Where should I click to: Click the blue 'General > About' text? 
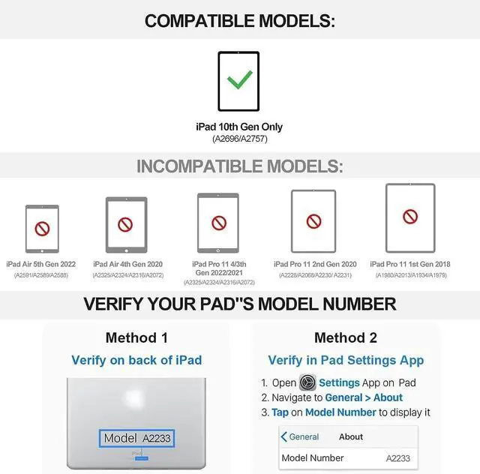[364, 397]
